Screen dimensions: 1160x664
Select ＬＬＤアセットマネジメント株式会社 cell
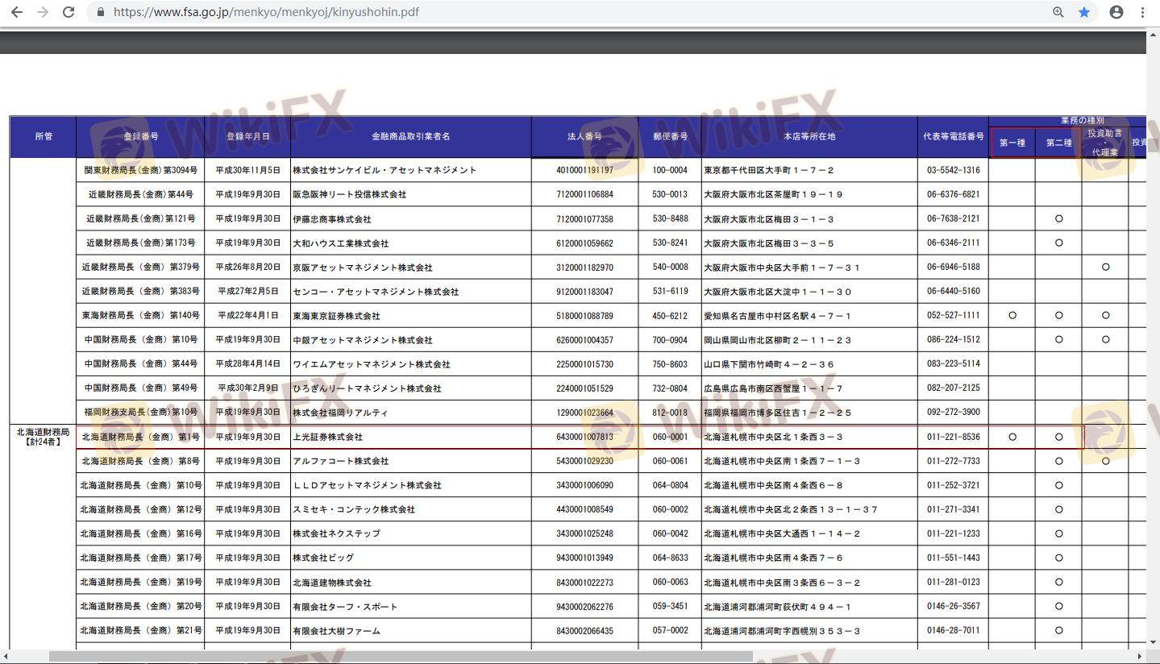tap(411, 485)
